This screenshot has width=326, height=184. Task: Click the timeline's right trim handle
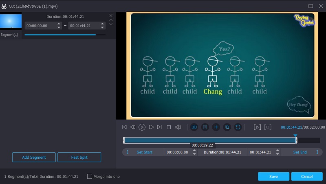point(296,140)
